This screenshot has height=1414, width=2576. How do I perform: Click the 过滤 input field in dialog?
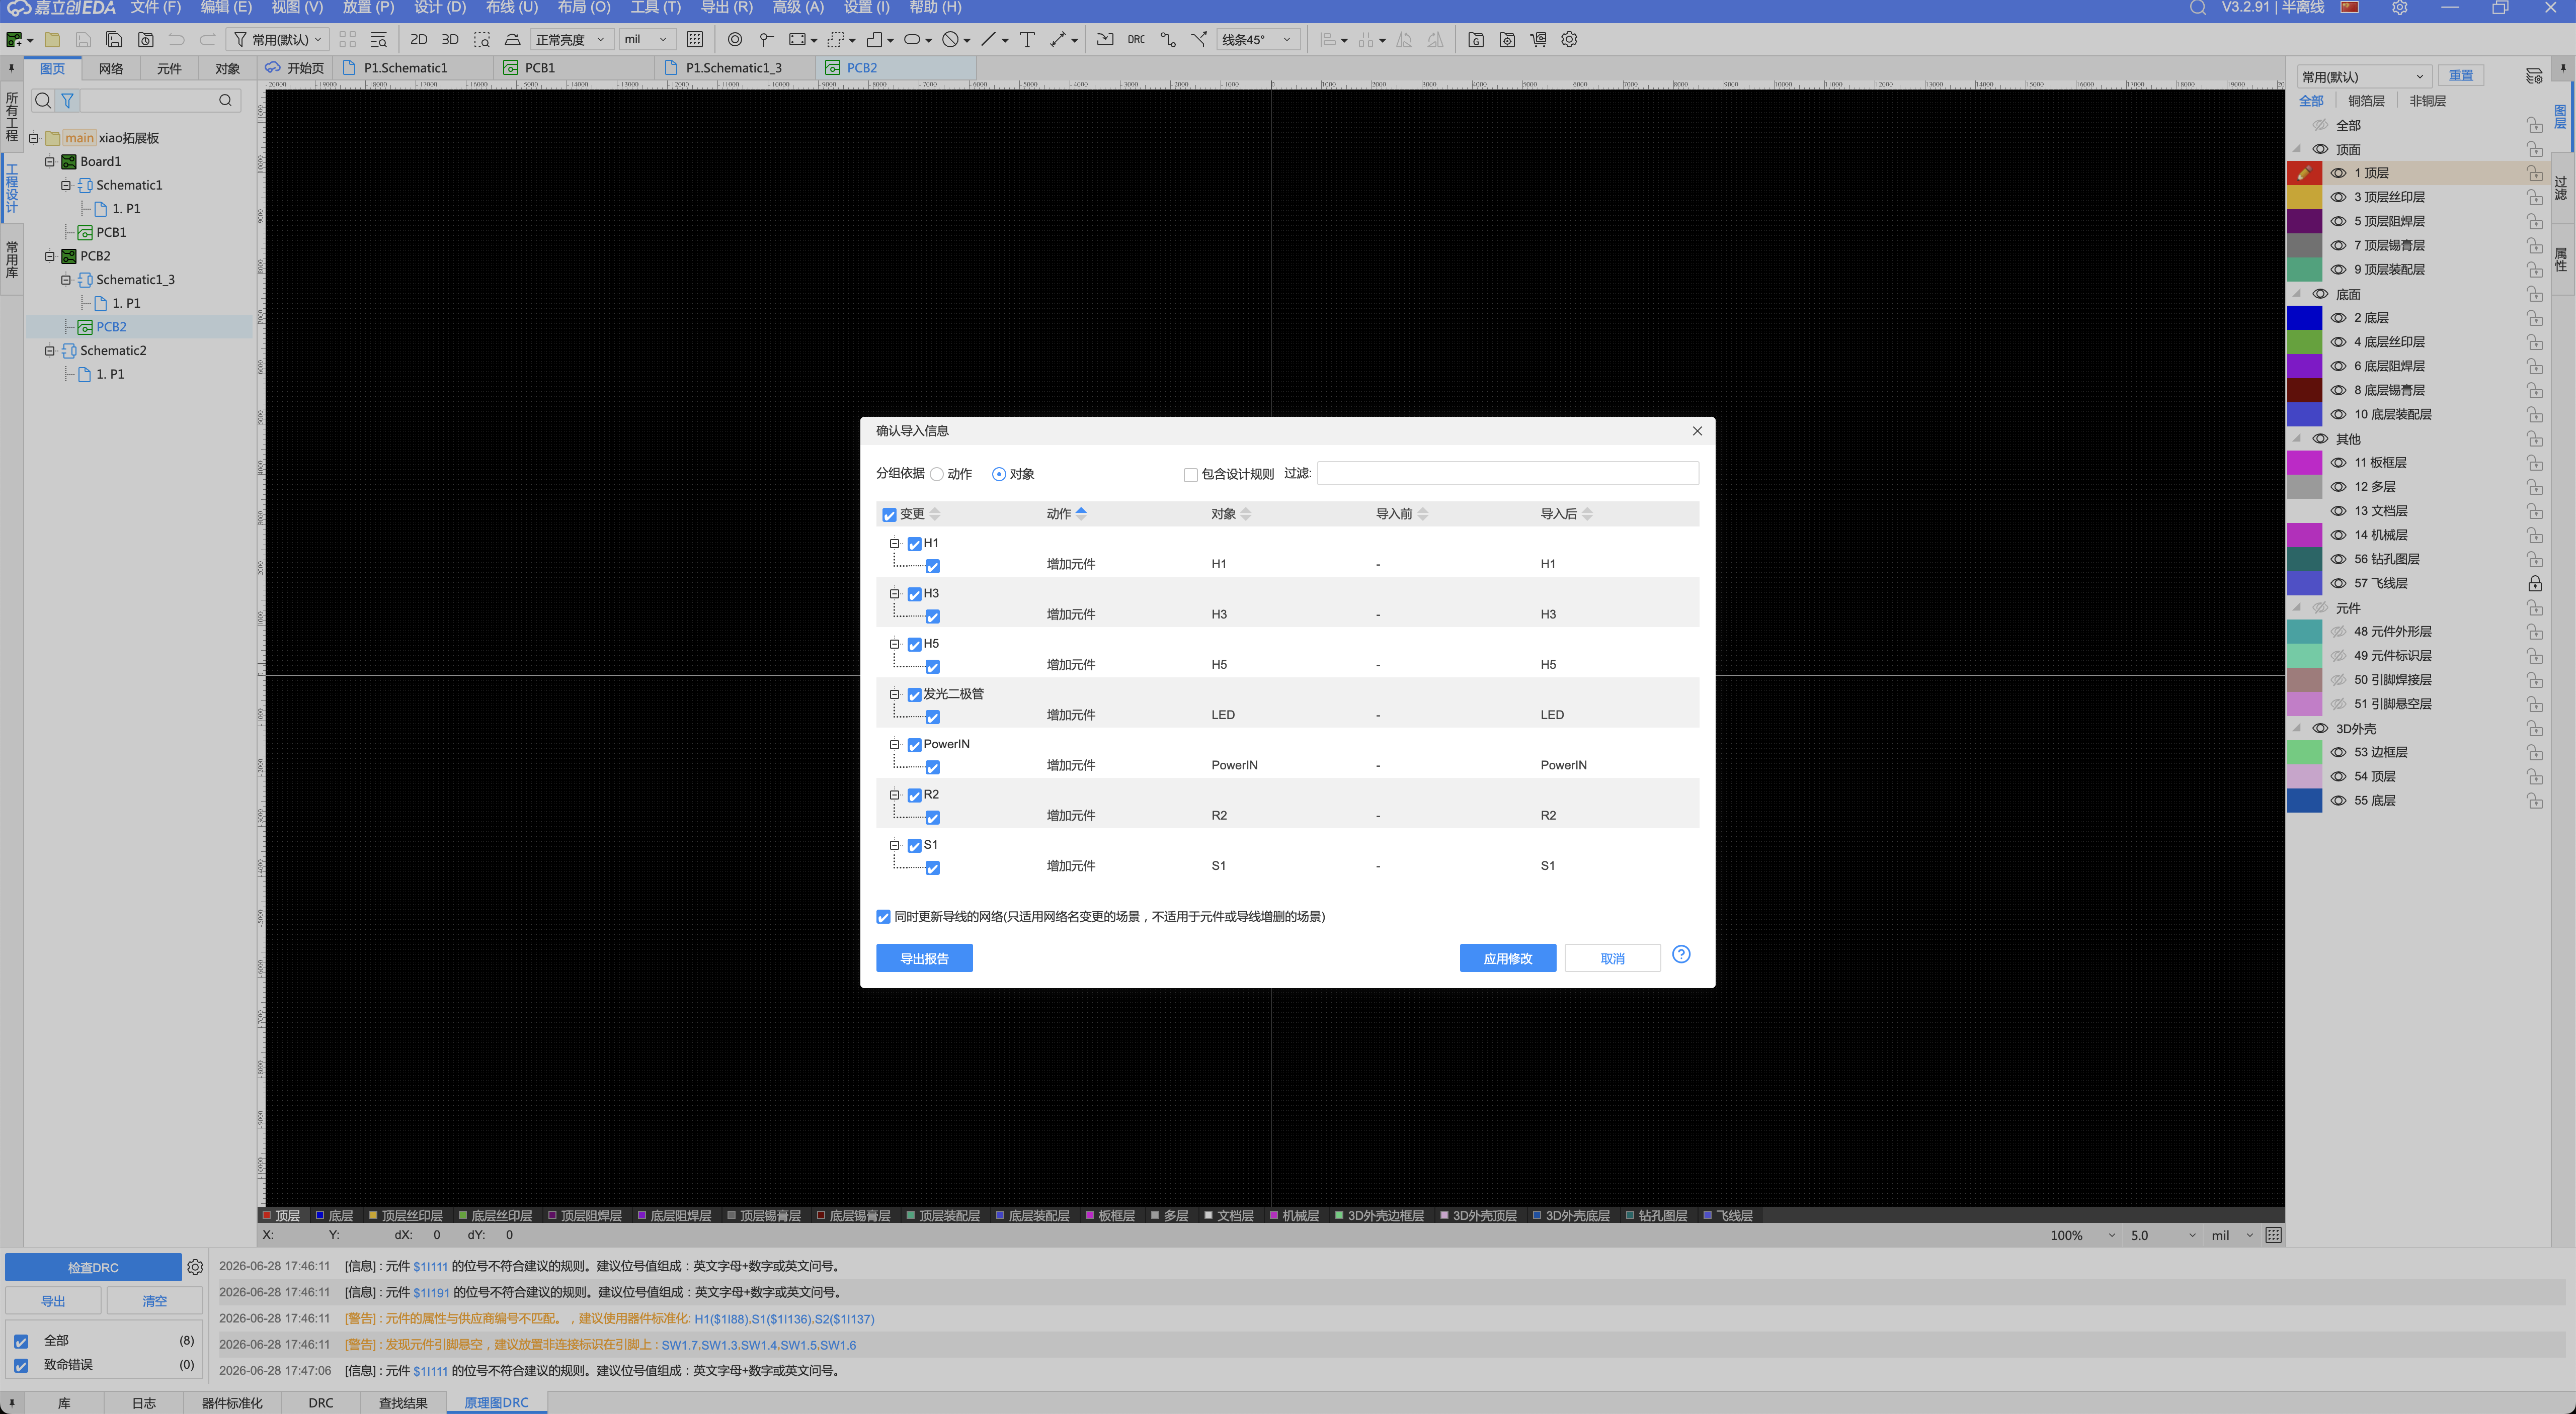(1507, 474)
